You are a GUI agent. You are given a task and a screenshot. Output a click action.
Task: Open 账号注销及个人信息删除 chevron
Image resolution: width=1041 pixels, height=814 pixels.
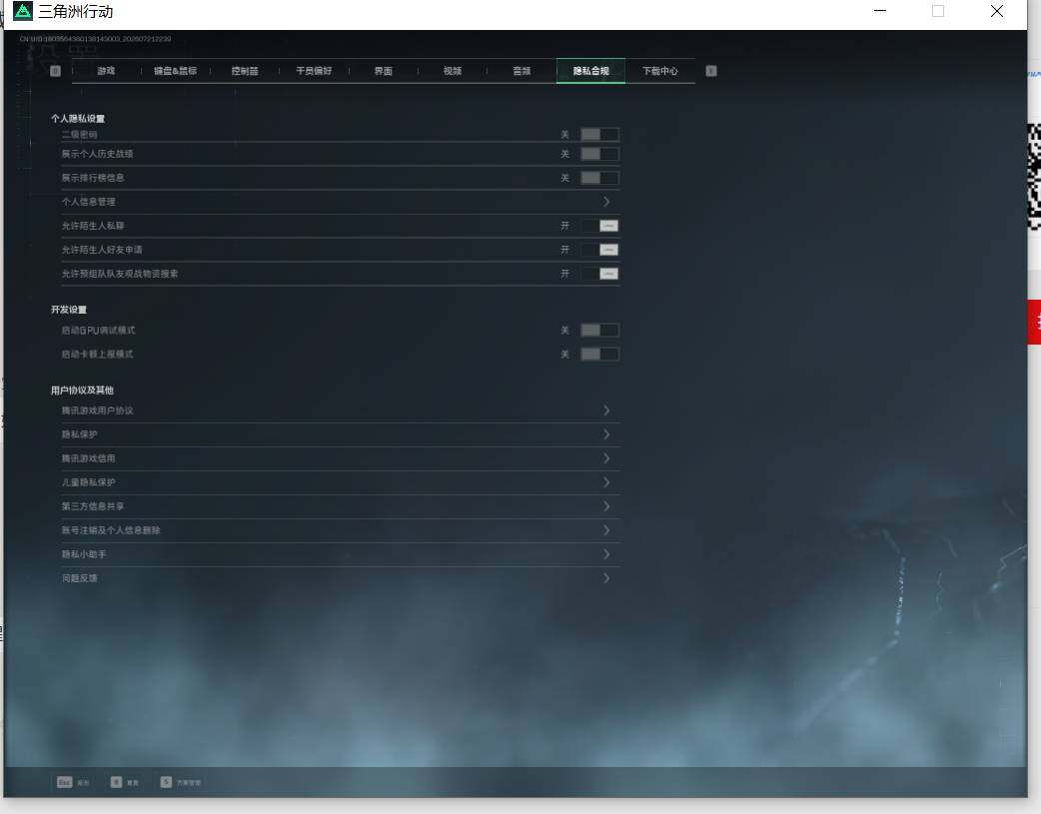click(x=606, y=529)
